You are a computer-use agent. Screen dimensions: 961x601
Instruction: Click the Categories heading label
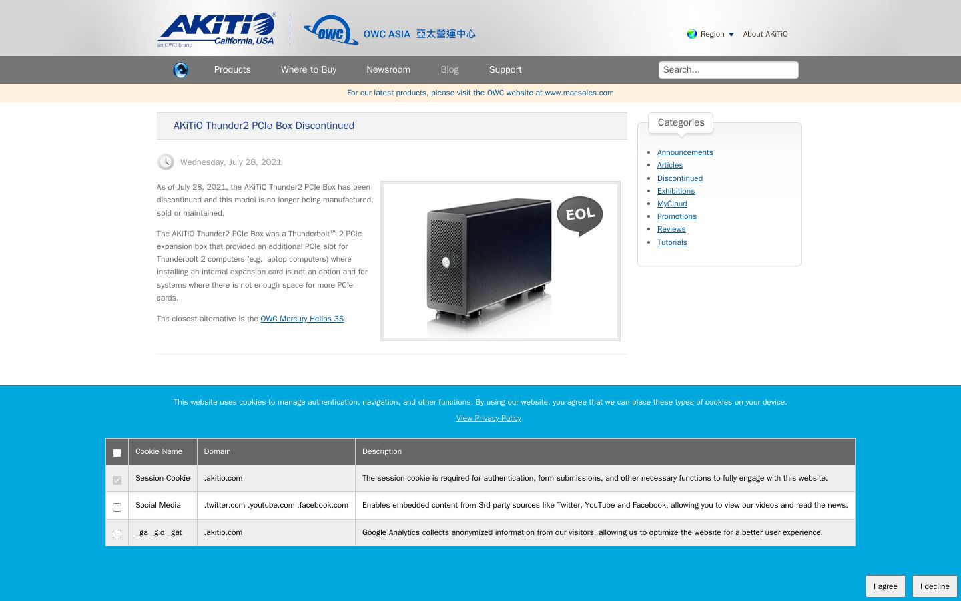[681, 122]
